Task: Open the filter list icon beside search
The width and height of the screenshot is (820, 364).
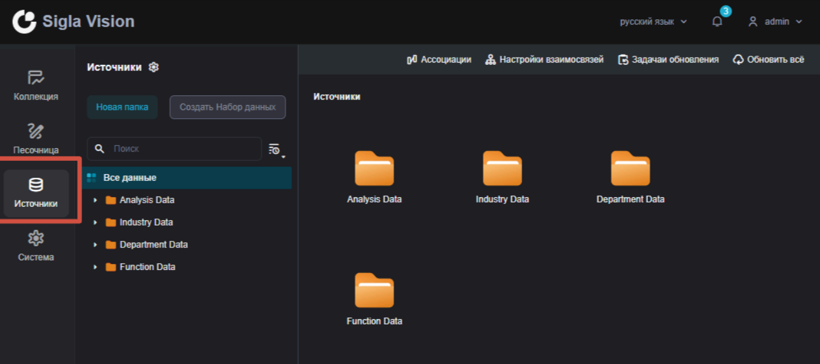Action: pos(277,149)
